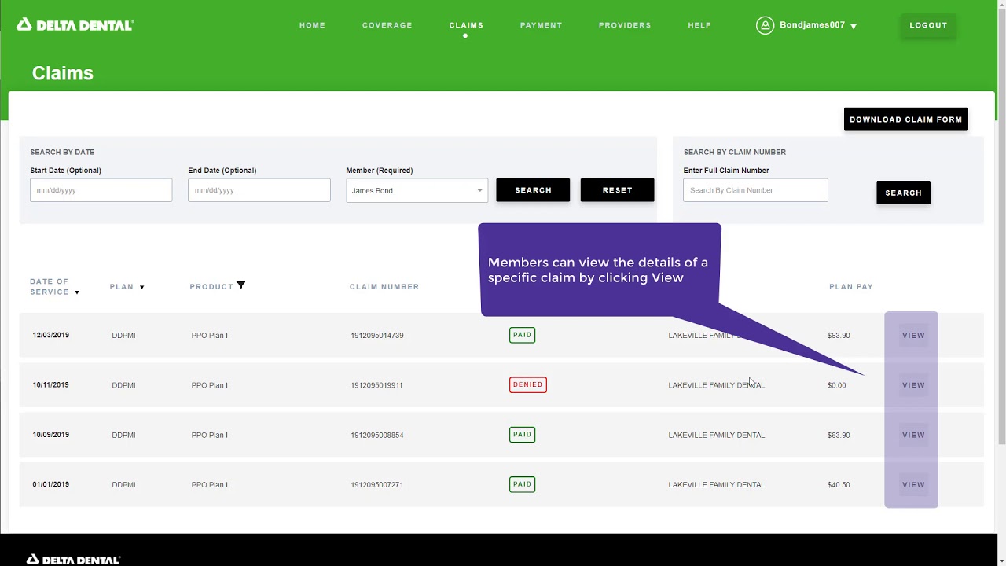Click the Logout button
Image resolution: width=1006 pixels, height=566 pixels.
928,25
